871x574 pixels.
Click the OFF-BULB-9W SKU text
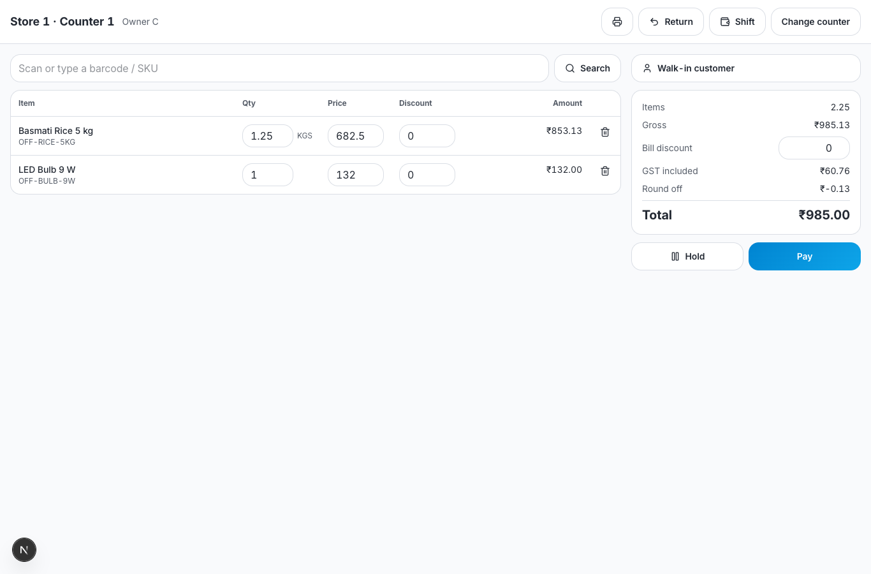pyautogui.click(x=47, y=181)
